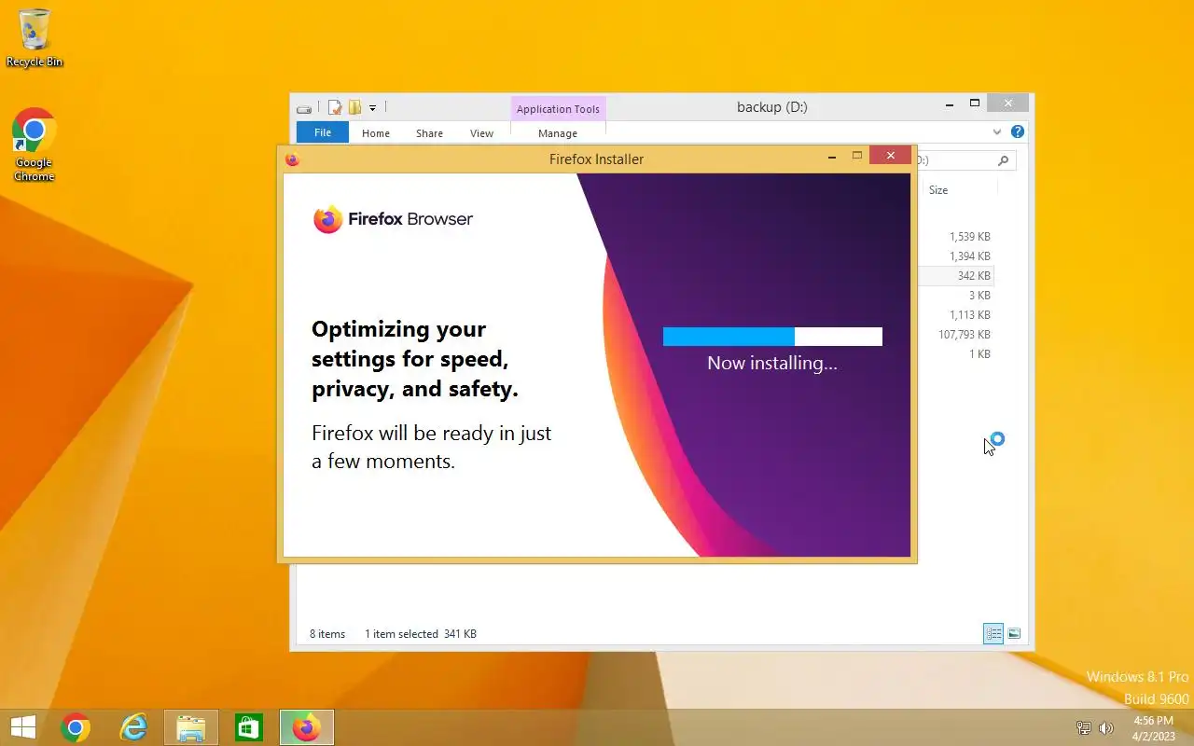Image resolution: width=1194 pixels, height=746 pixels.
Task: Open the Windows Start button
Action: tap(23, 727)
